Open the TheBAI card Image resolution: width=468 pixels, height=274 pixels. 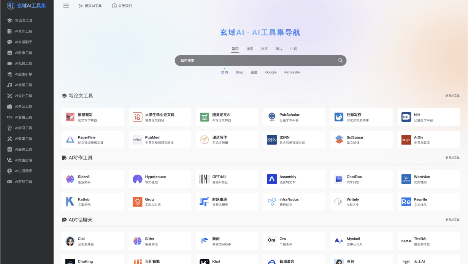click(428, 241)
